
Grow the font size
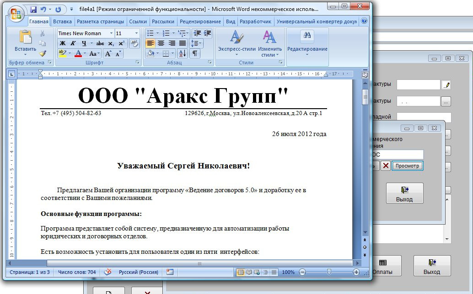click(107, 53)
